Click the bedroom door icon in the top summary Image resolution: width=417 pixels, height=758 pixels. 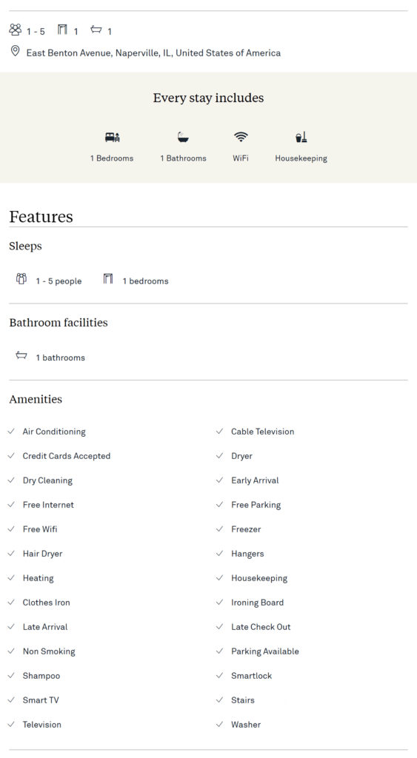[x=62, y=30]
